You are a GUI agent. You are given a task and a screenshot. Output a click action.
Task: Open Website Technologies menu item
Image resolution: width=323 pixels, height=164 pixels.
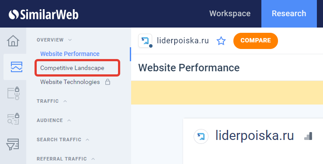(x=70, y=82)
